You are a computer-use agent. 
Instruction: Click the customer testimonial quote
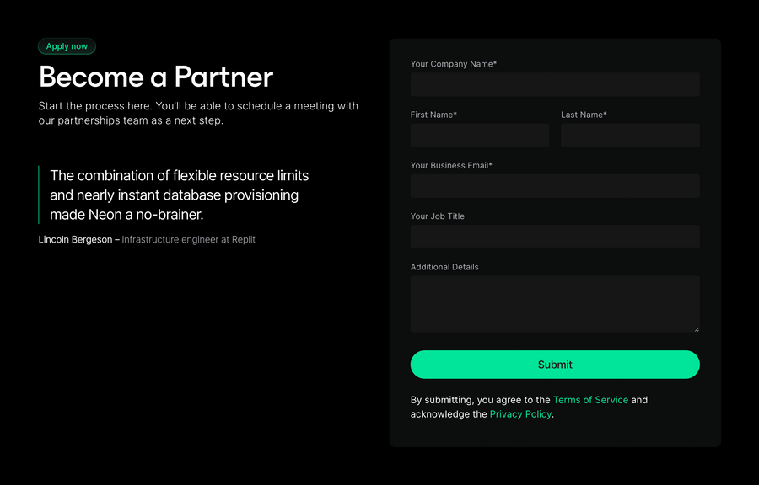coord(179,195)
